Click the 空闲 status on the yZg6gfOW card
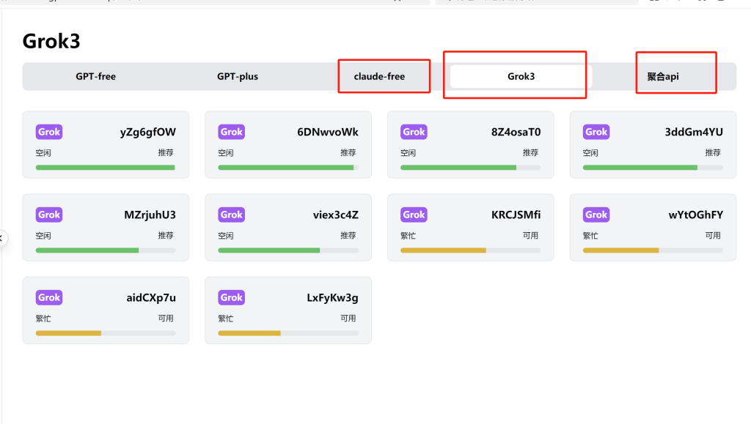 [x=43, y=153]
